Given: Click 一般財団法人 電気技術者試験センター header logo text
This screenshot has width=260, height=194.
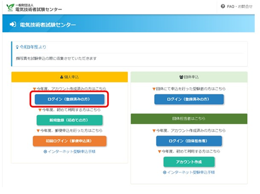Looking at the screenshot, I should pos(38,8).
